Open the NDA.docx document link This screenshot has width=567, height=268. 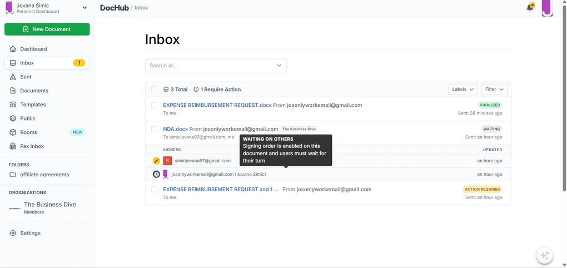coord(175,129)
